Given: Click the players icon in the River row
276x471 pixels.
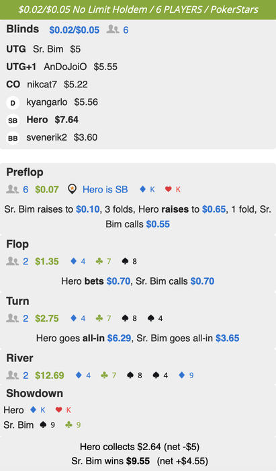Looking at the screenshot, I should [x=12, y=375].
